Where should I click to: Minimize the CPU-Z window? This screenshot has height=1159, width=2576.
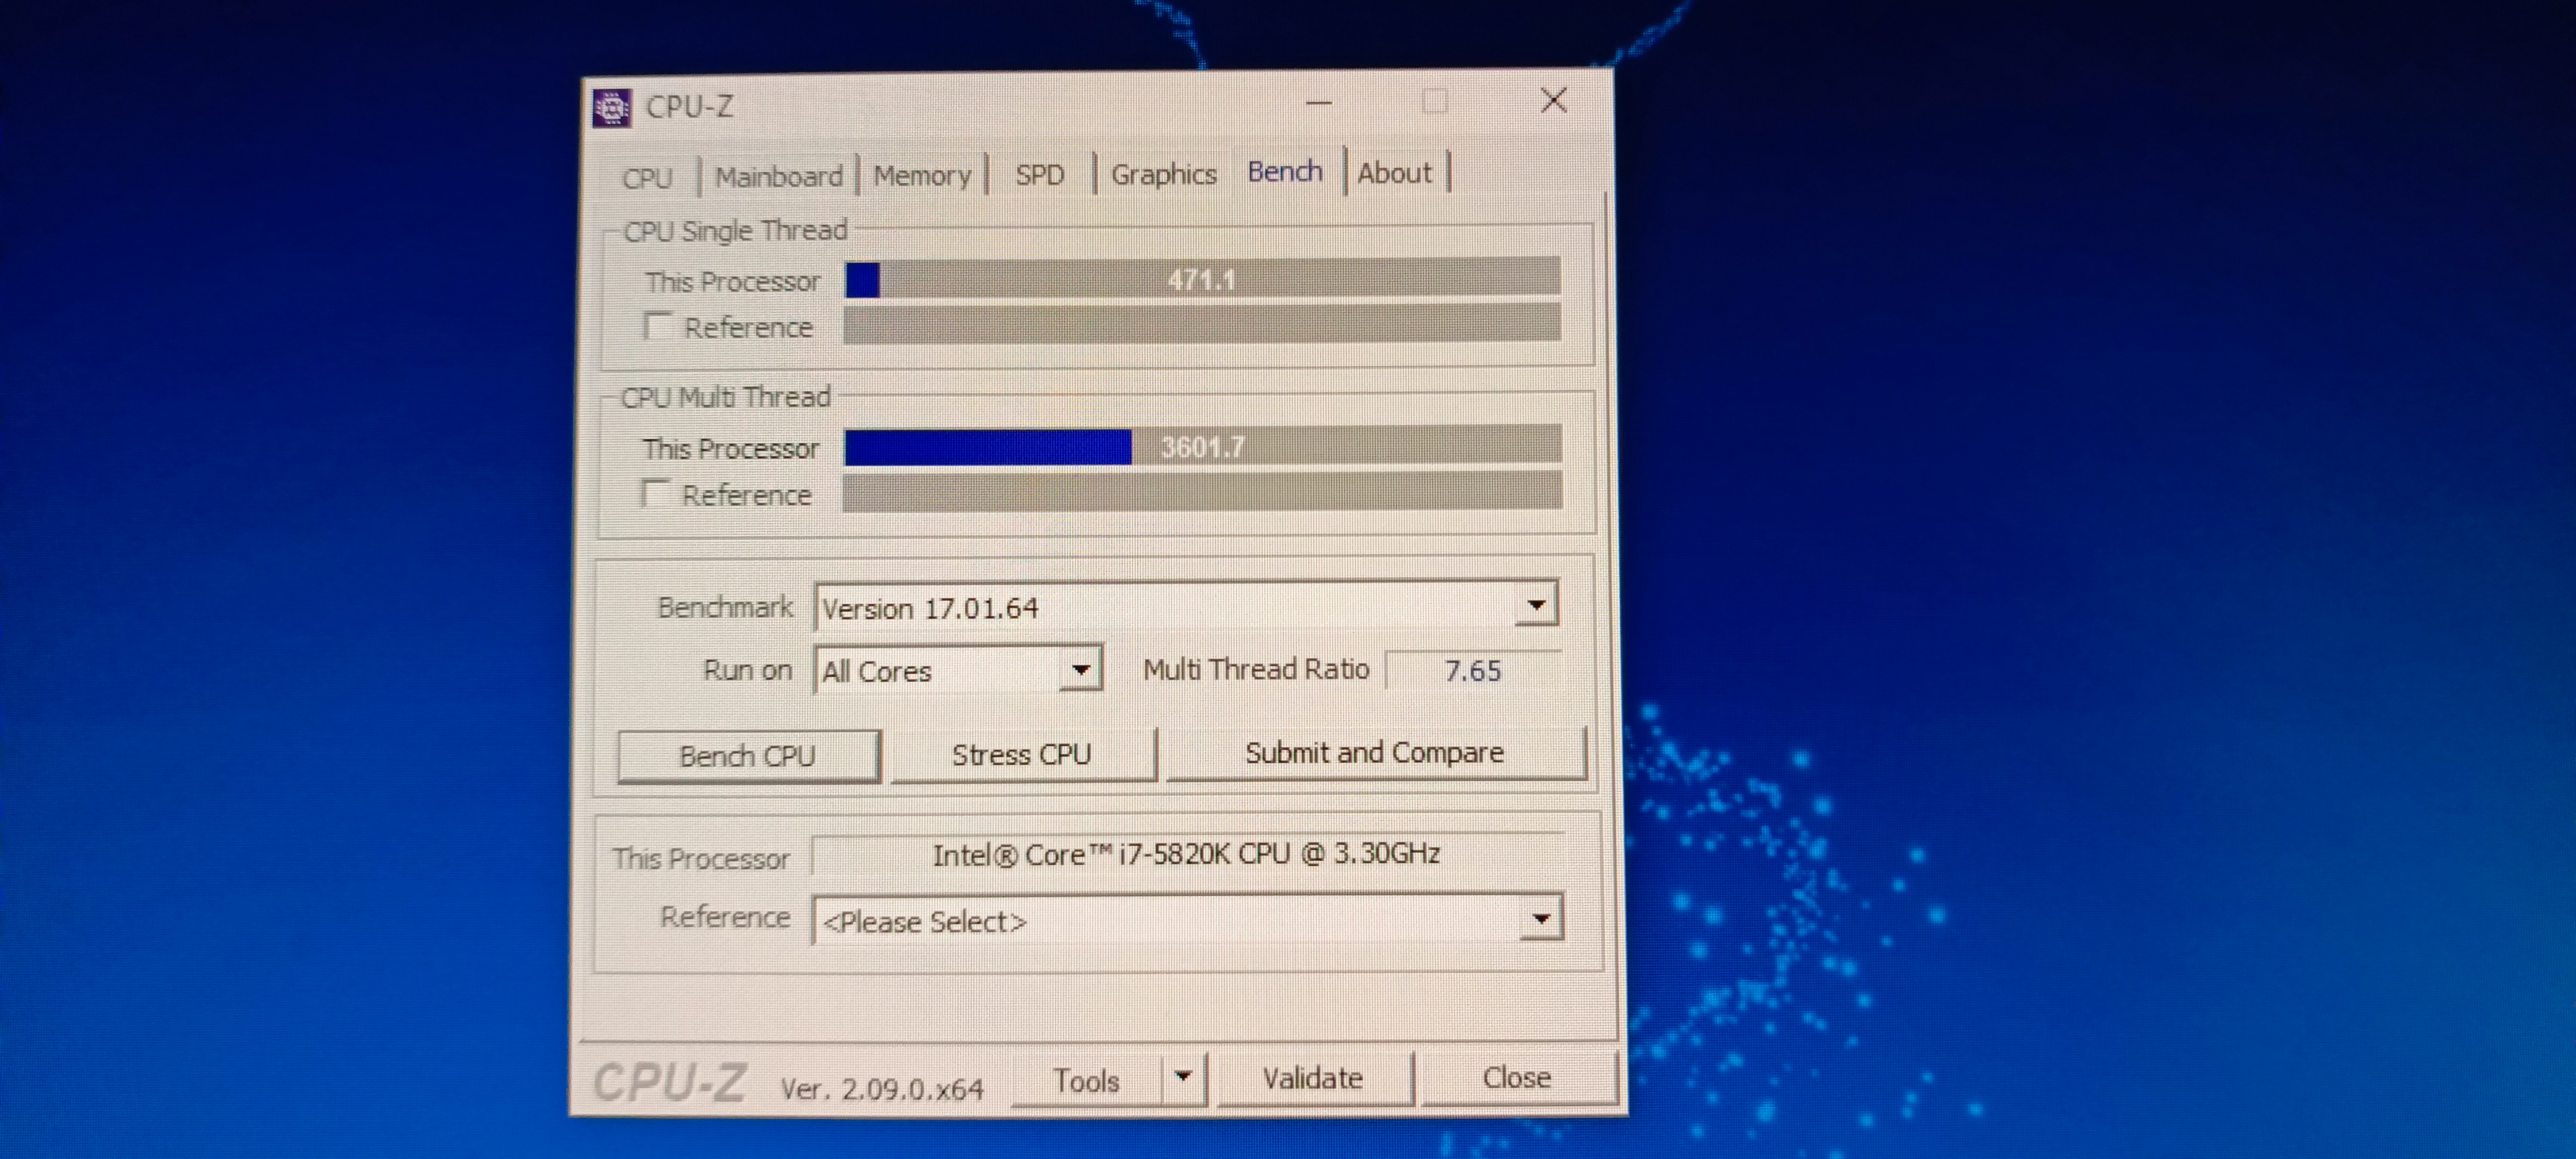tap(1319, 102)
